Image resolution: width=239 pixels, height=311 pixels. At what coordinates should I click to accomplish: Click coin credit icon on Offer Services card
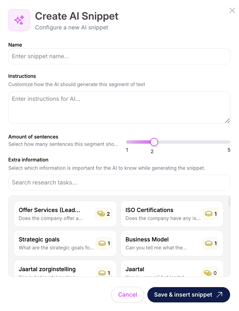click(x=101, y=214)
